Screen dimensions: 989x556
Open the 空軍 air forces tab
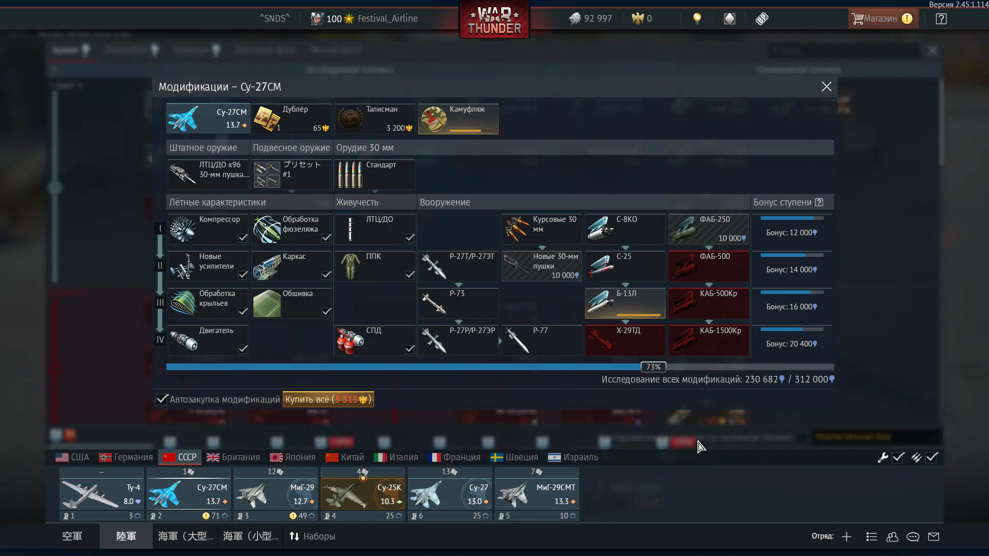pyautogui.click(x=72, y=536)
